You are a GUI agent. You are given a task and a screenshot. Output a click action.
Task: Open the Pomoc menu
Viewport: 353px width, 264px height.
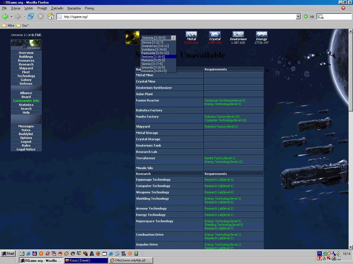[x=89, y=8]
